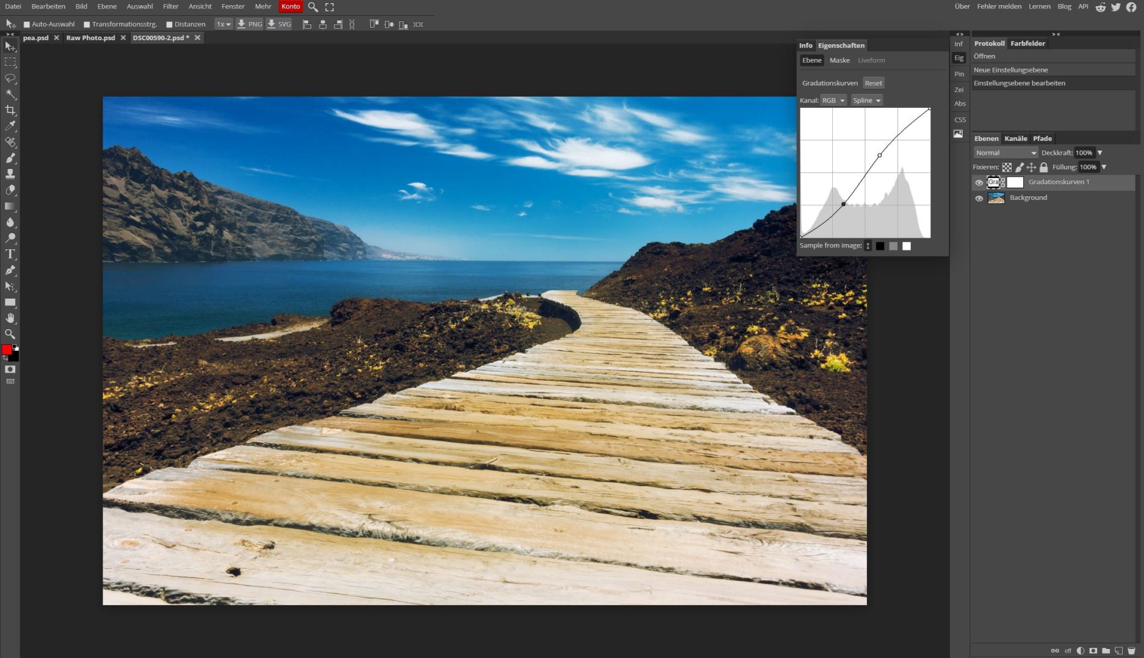
Task: Select the Clone Stamp tool
Action: [x=10, y=174]
